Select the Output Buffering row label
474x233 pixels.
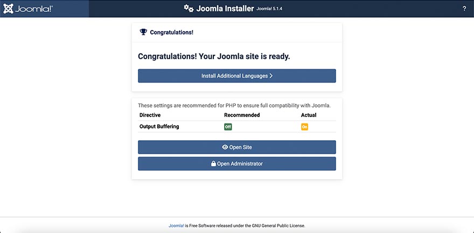[x=159, y=127]
